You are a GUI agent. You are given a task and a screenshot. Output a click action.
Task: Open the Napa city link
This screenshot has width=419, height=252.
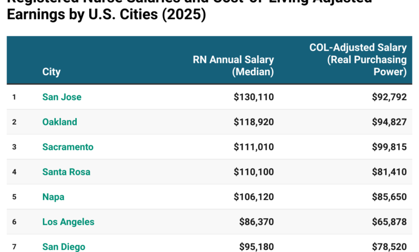click(53, 197)
